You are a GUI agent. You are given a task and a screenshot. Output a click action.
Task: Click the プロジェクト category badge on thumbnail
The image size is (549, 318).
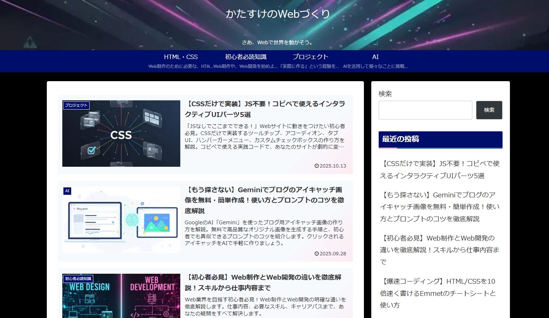76,106
